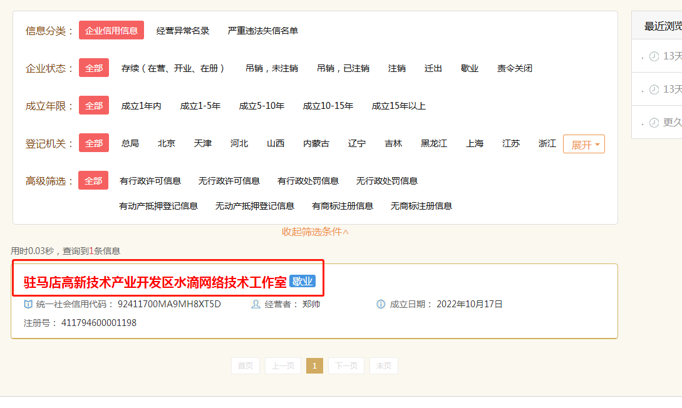Click establishment date 2022年10月17日
Viewport: 682px width, 408px height.
(470, 304)
